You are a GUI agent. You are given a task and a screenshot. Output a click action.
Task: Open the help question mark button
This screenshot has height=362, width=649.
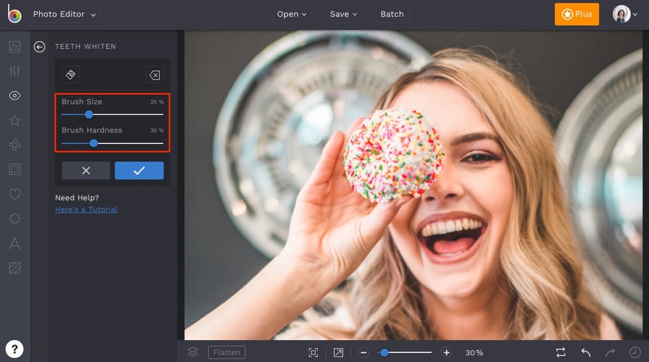[14, 349]
